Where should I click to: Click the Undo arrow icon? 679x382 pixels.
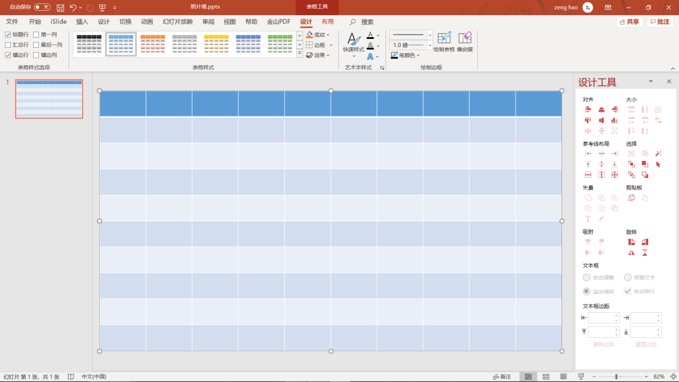pyautogui.click(x=73, y=8)
